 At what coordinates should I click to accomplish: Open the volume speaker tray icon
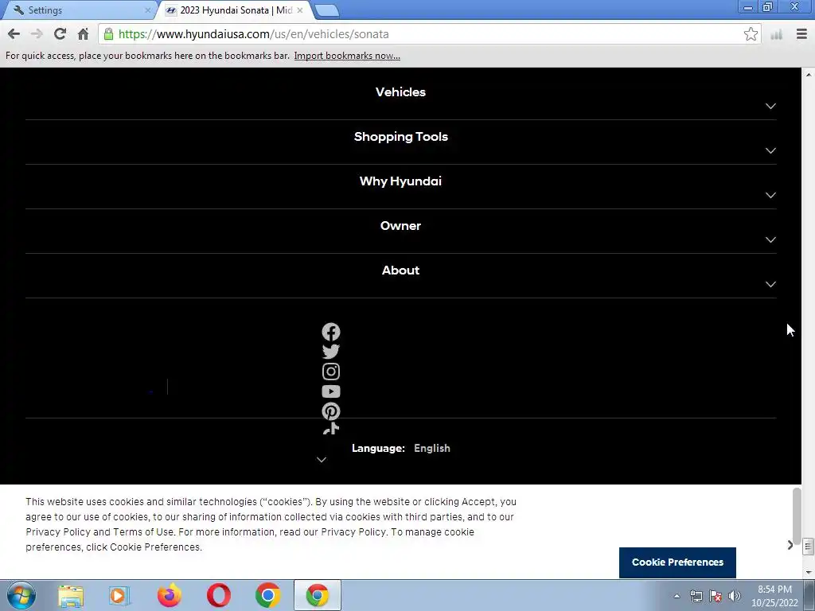pyautogui.click(x=735, y=596)
